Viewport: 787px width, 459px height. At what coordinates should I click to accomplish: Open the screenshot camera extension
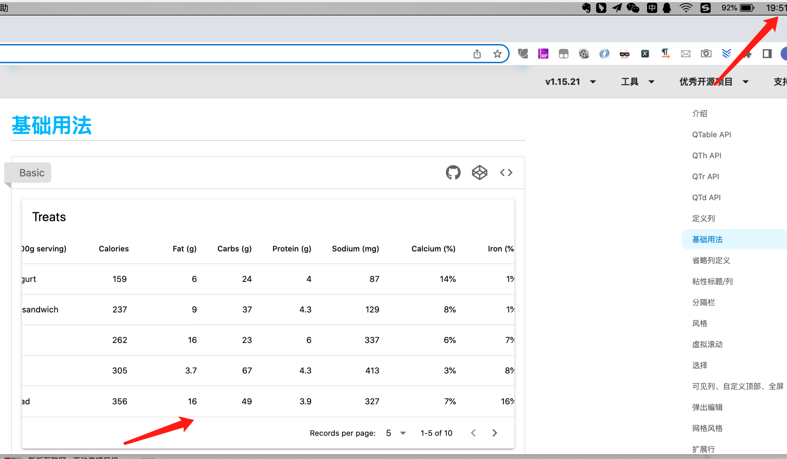pos(706,53)
